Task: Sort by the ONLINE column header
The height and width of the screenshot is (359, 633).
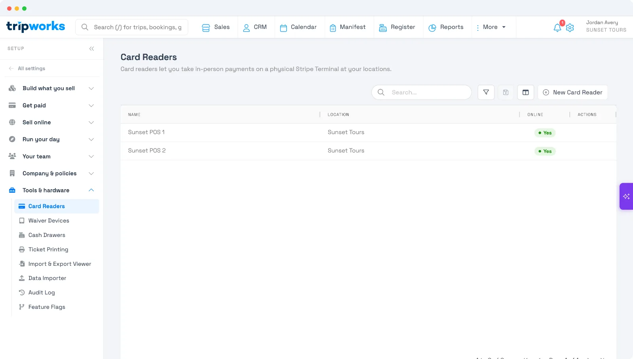Action: click(x=535, y=115)
